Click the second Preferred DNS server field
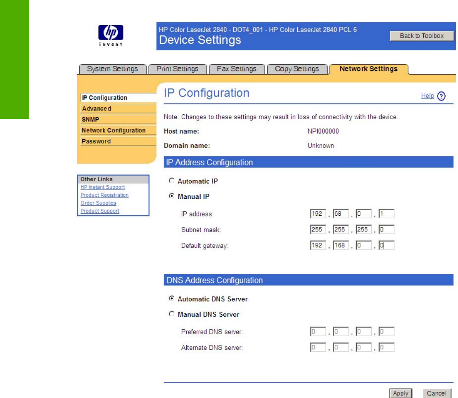Screen dimensions: 458x398 (341, 332)
